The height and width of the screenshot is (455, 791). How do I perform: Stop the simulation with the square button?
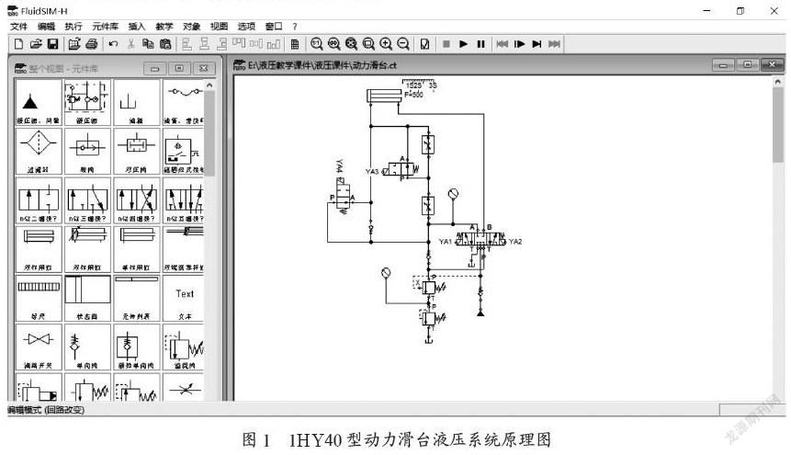446,44
